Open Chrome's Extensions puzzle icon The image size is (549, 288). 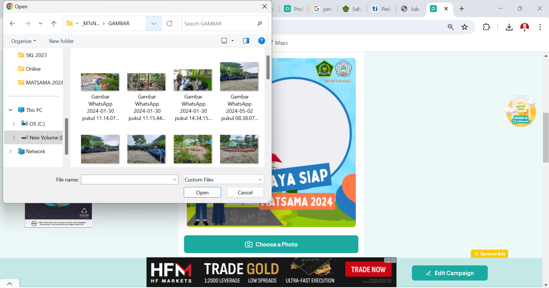click(x=486, y=27)
